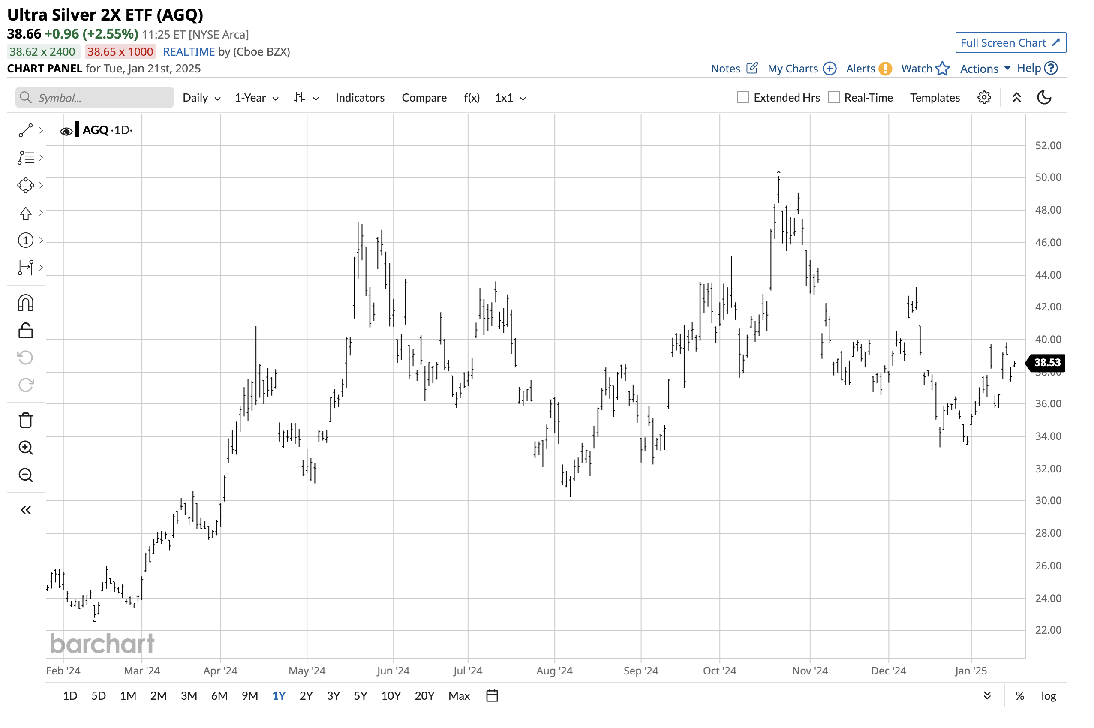Open the calendar date picker
The height and width of the screenshot is (728, 1094).
coord(492,695)
